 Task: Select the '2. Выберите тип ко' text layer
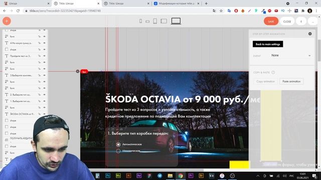[x=21, y=94]
